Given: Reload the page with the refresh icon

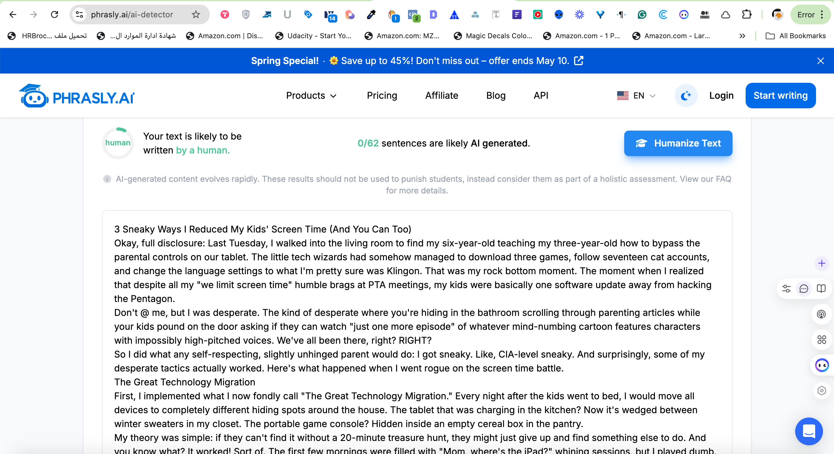Looking at the screenshot, I should click(54, 14).
